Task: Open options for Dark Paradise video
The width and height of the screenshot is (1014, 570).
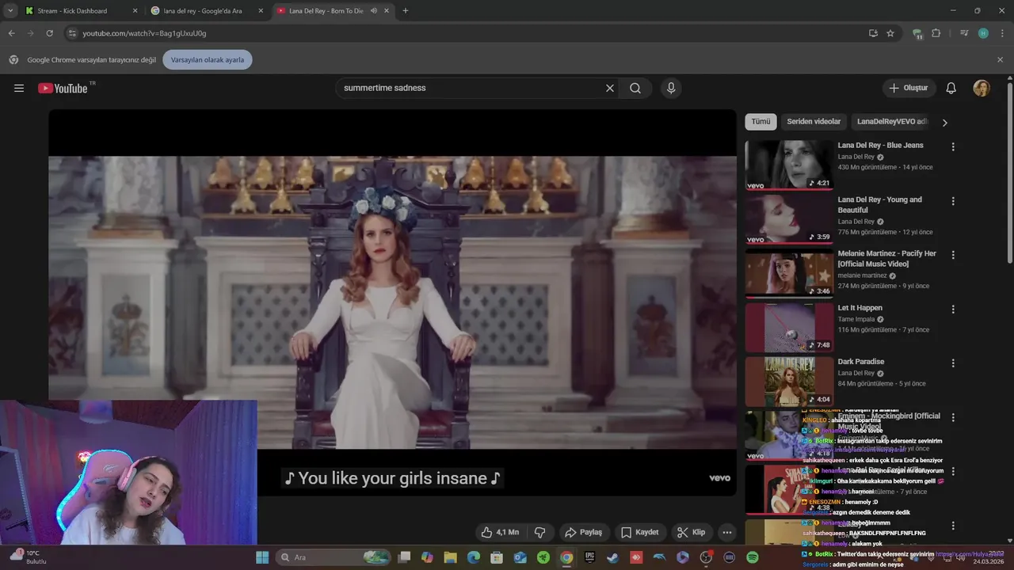Action: (x=953, y=363)
